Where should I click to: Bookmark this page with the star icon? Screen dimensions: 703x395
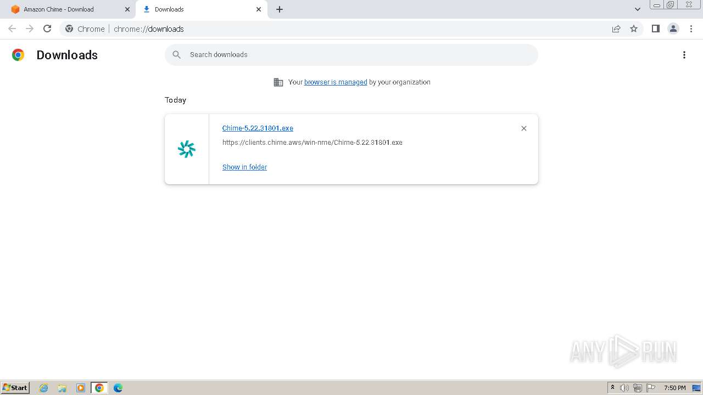click(634, 29)
